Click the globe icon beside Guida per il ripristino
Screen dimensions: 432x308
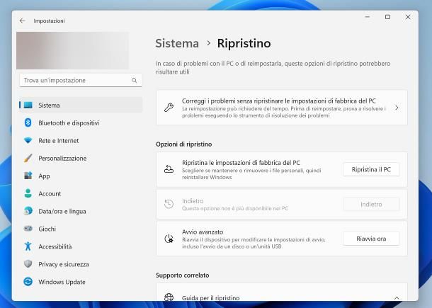point(169,297)
